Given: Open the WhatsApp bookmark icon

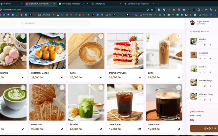Looking at the screenshot, I should tap(17, 15).
